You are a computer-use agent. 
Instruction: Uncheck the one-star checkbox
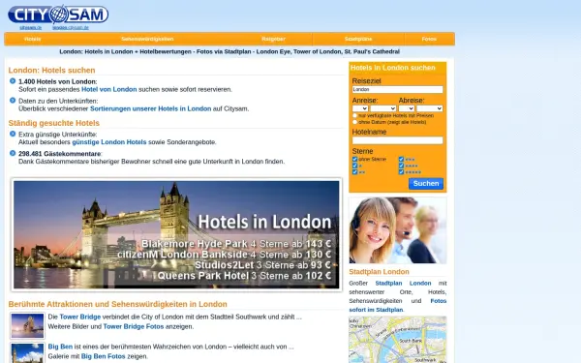point(355,166)
